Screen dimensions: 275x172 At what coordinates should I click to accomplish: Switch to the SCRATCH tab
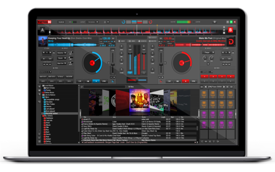pos(142,41)
